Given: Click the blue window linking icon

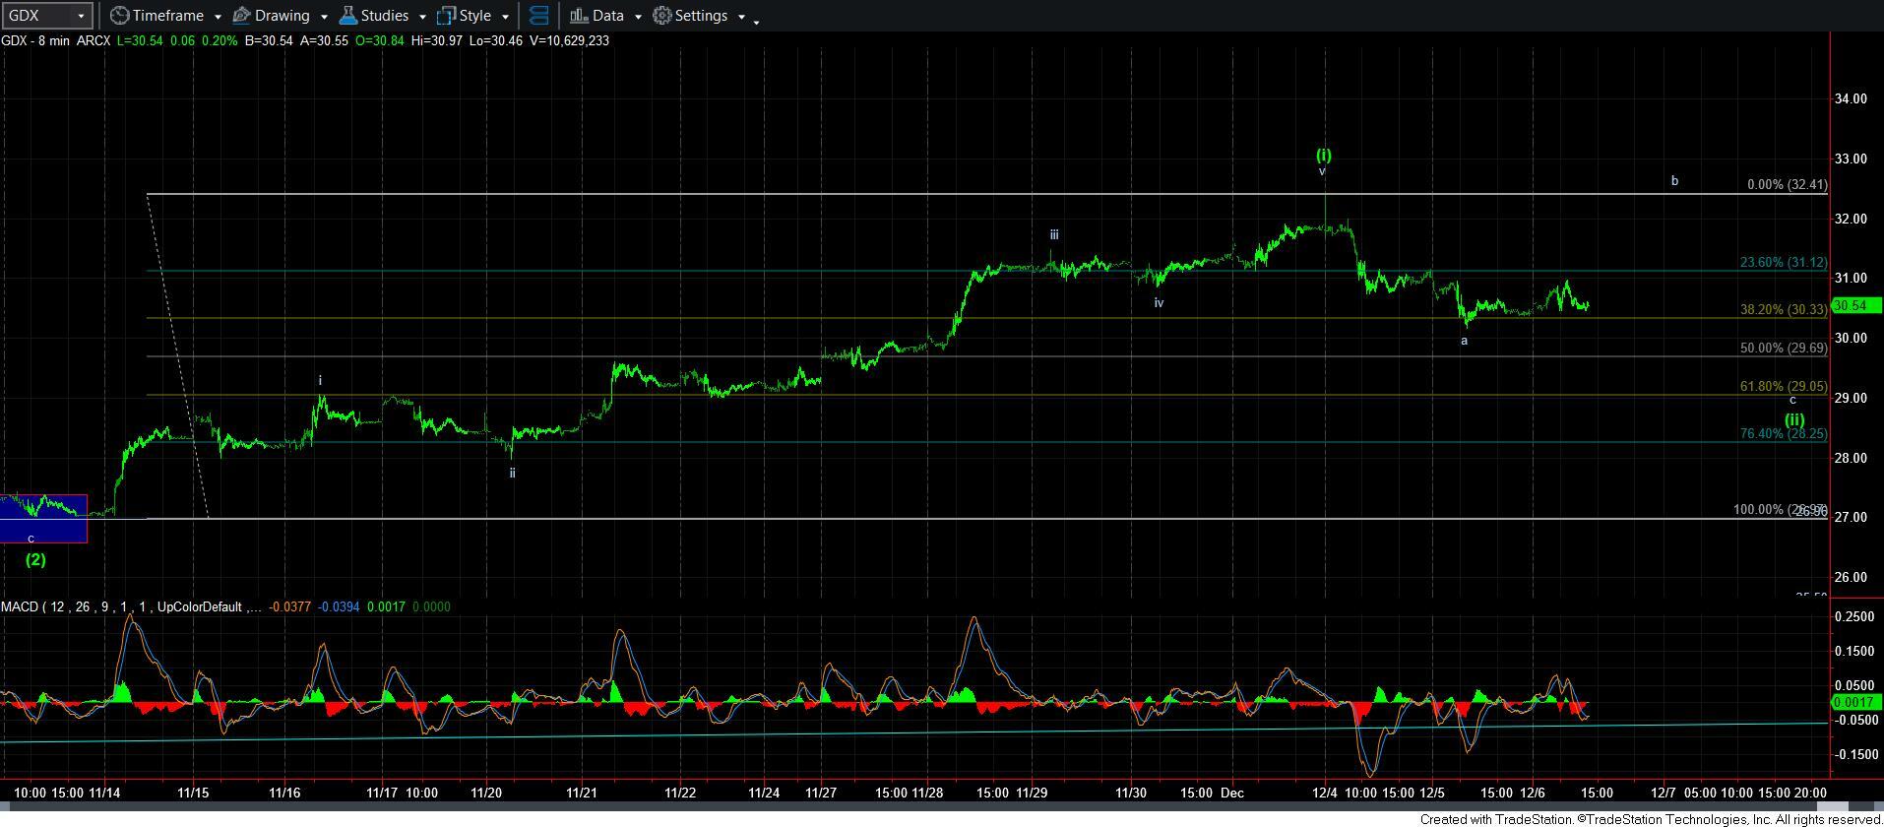Looking at the screenshot, I should coord(539,16).
